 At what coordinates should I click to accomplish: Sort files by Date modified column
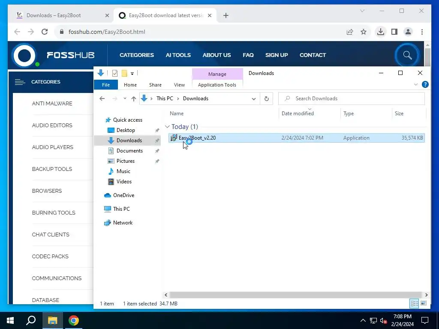click(298, 113)
